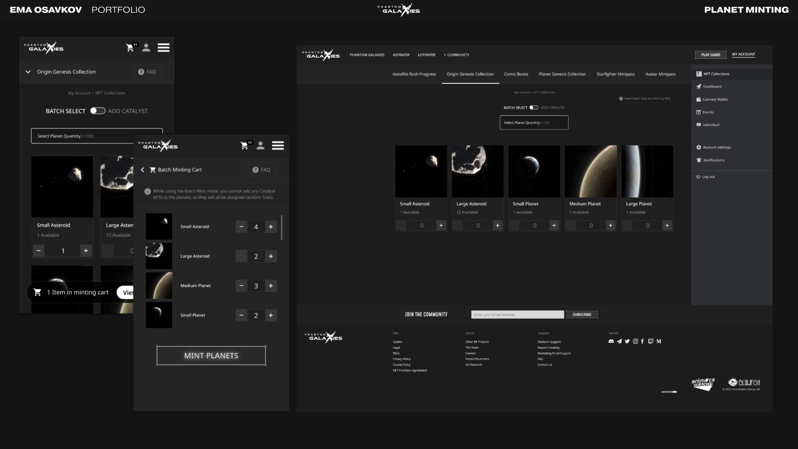Increase Small Asteroid quantity in minting cart

271,227
